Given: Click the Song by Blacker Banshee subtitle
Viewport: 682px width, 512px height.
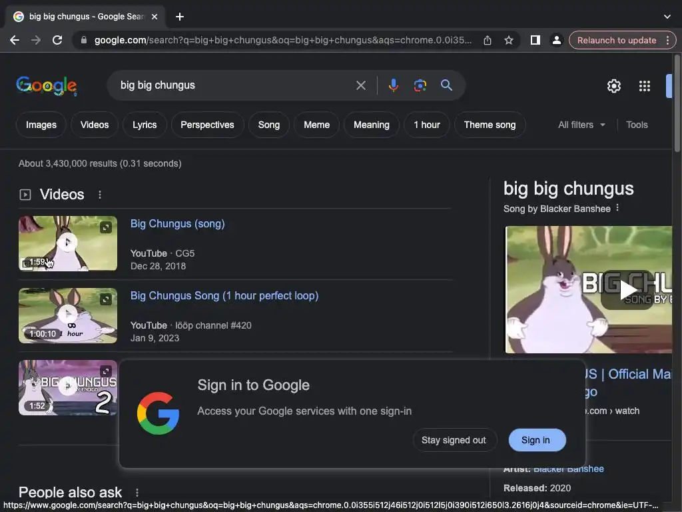Looking at the screenshot, I should (x=557, y=209).
